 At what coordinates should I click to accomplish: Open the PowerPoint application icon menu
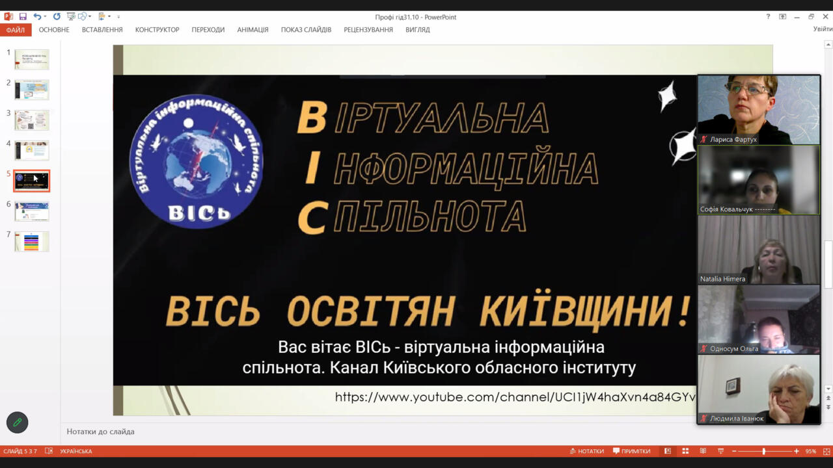(x=8, y=17)
